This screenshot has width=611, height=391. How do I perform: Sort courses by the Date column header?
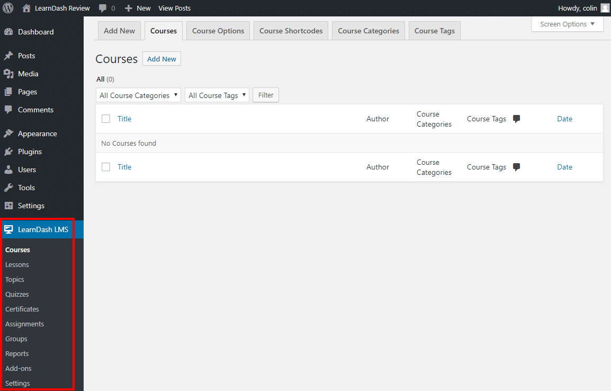564,119
